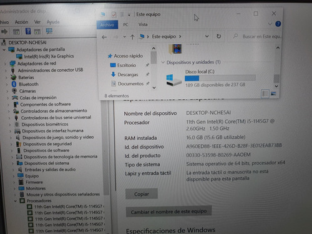Select the Equipo category in device tree
The width and height of the screenshot is (312, 234).
[x=32, y=176]
